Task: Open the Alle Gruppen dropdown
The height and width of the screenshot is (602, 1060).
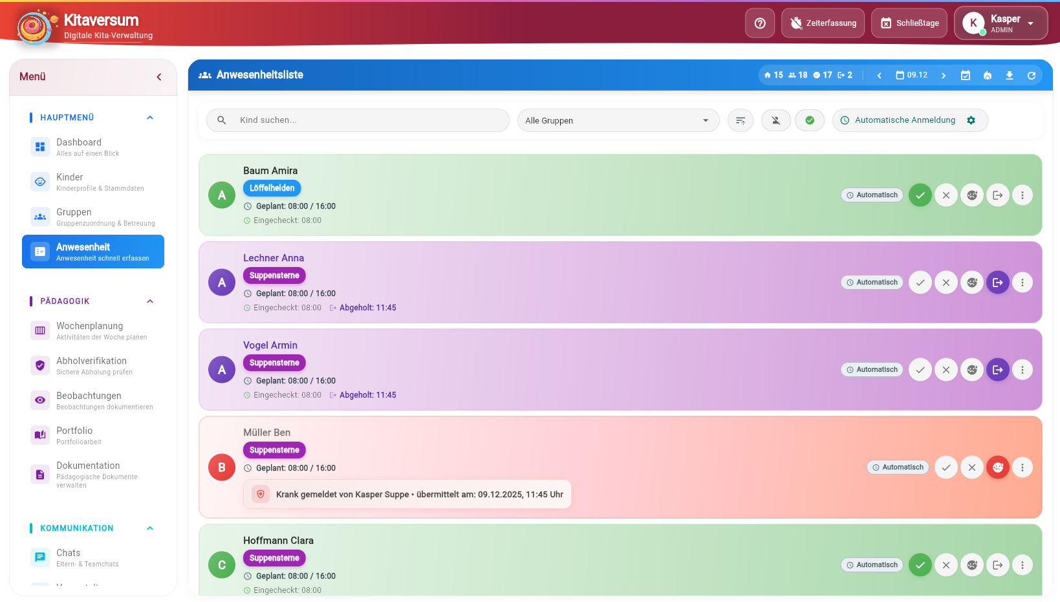Action: (x=618, y=121)
